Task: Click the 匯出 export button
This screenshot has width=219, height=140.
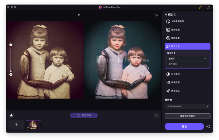Action: pyautogui.click(x=184, y=127)
